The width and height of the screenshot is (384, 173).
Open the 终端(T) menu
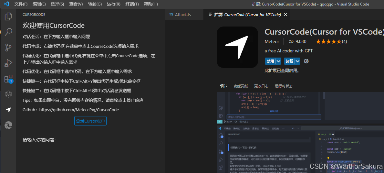tap(132, 4)
